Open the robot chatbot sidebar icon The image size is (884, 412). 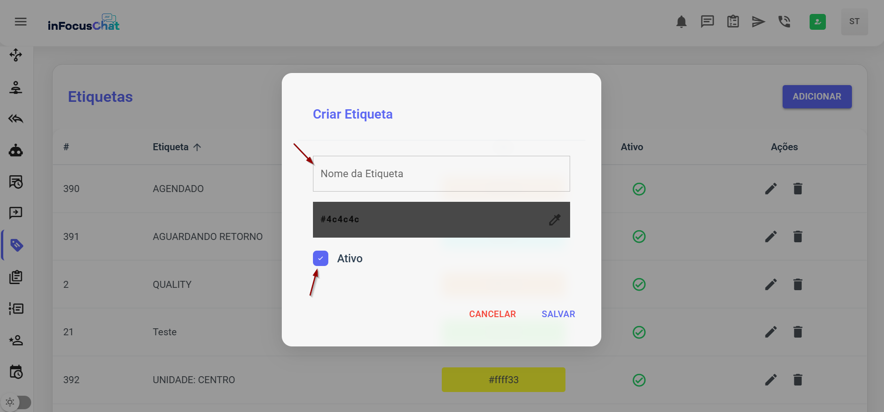pyautogui.click(x=16, y=150)
